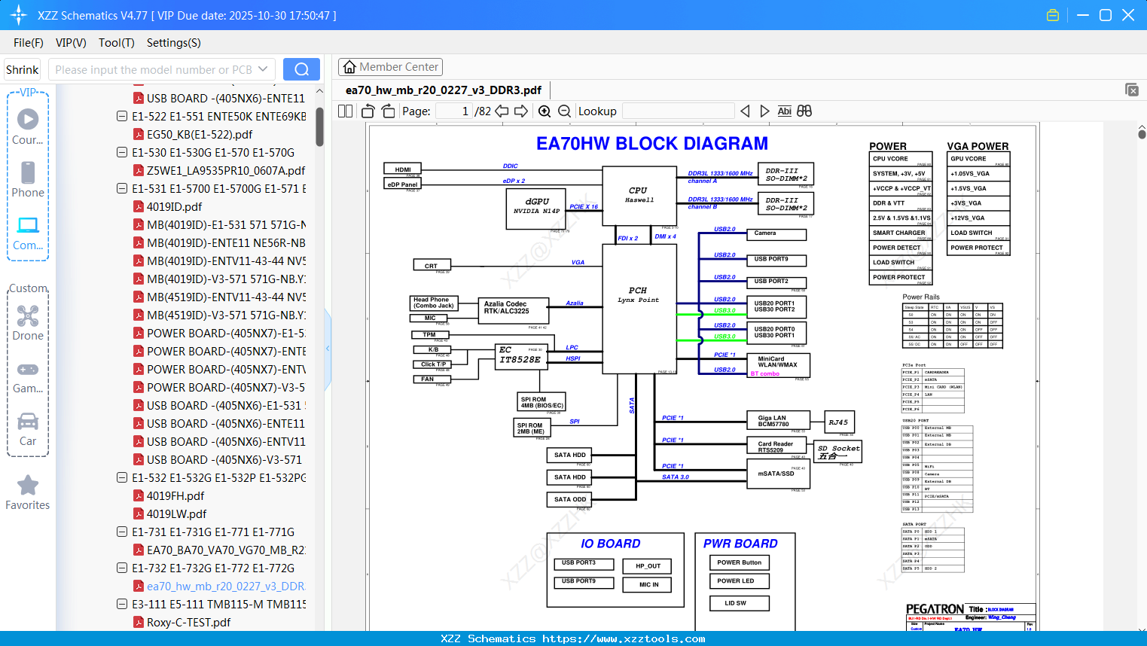Open the VIP(V) menu

point(71,43)
